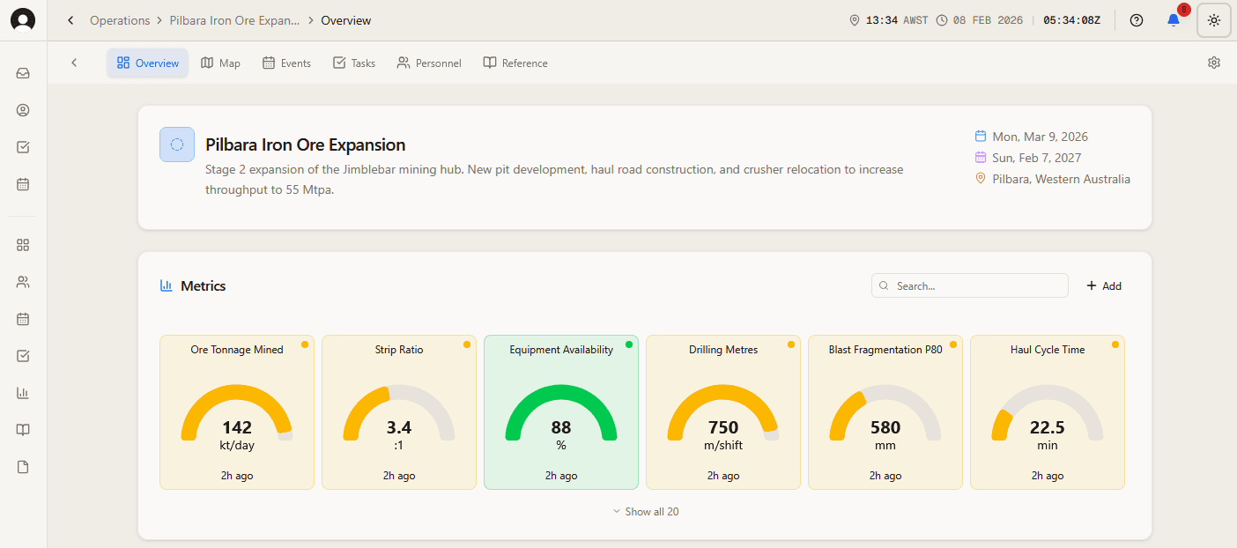Open the Reference book icon in the sidebar
Viewport: 1237px width, 548px height.
[x=23, y=429]
